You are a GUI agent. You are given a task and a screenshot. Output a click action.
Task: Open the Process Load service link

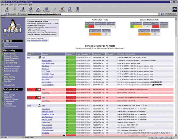[47, 125]
